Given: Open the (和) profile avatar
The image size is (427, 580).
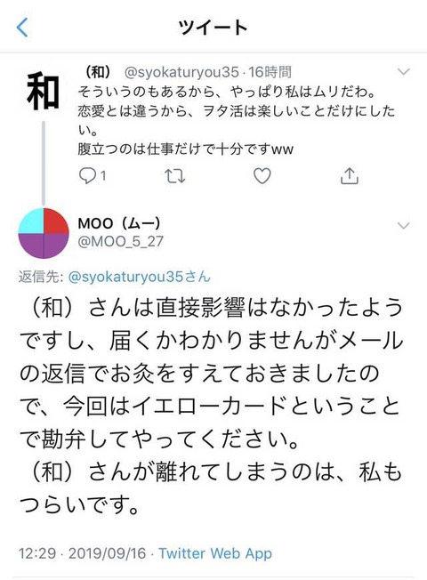Looking at the screenshot, I should (x=44, y=91).
